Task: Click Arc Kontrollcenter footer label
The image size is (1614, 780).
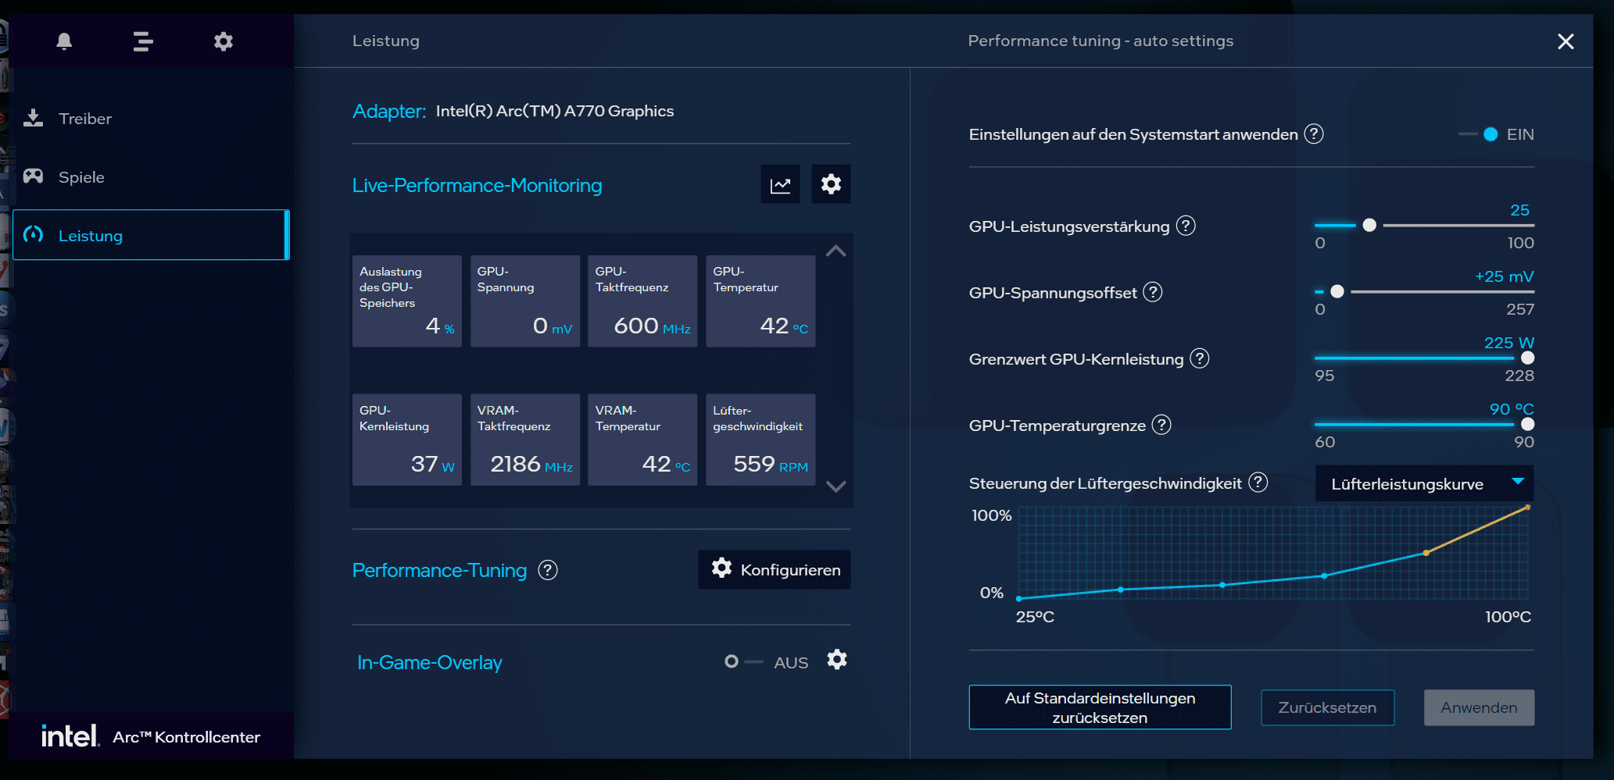Action: (x=187, y=737)
